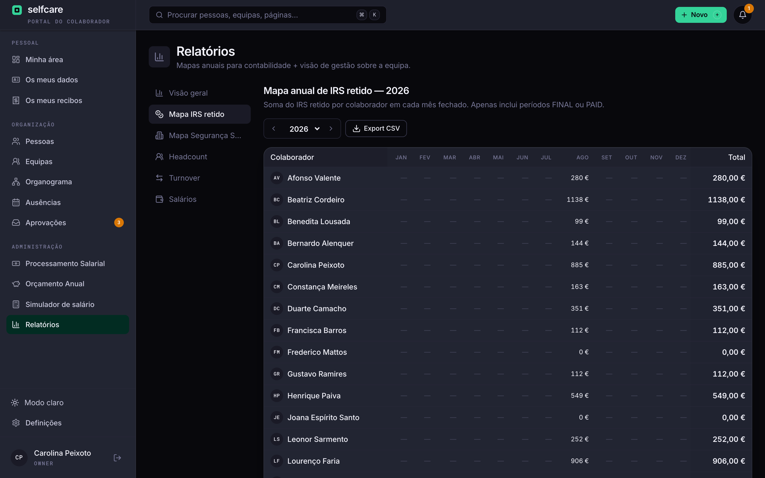The image size is (765, 478).
Task: Open the 2026 year dropdown
Action: tap(305, 129)
